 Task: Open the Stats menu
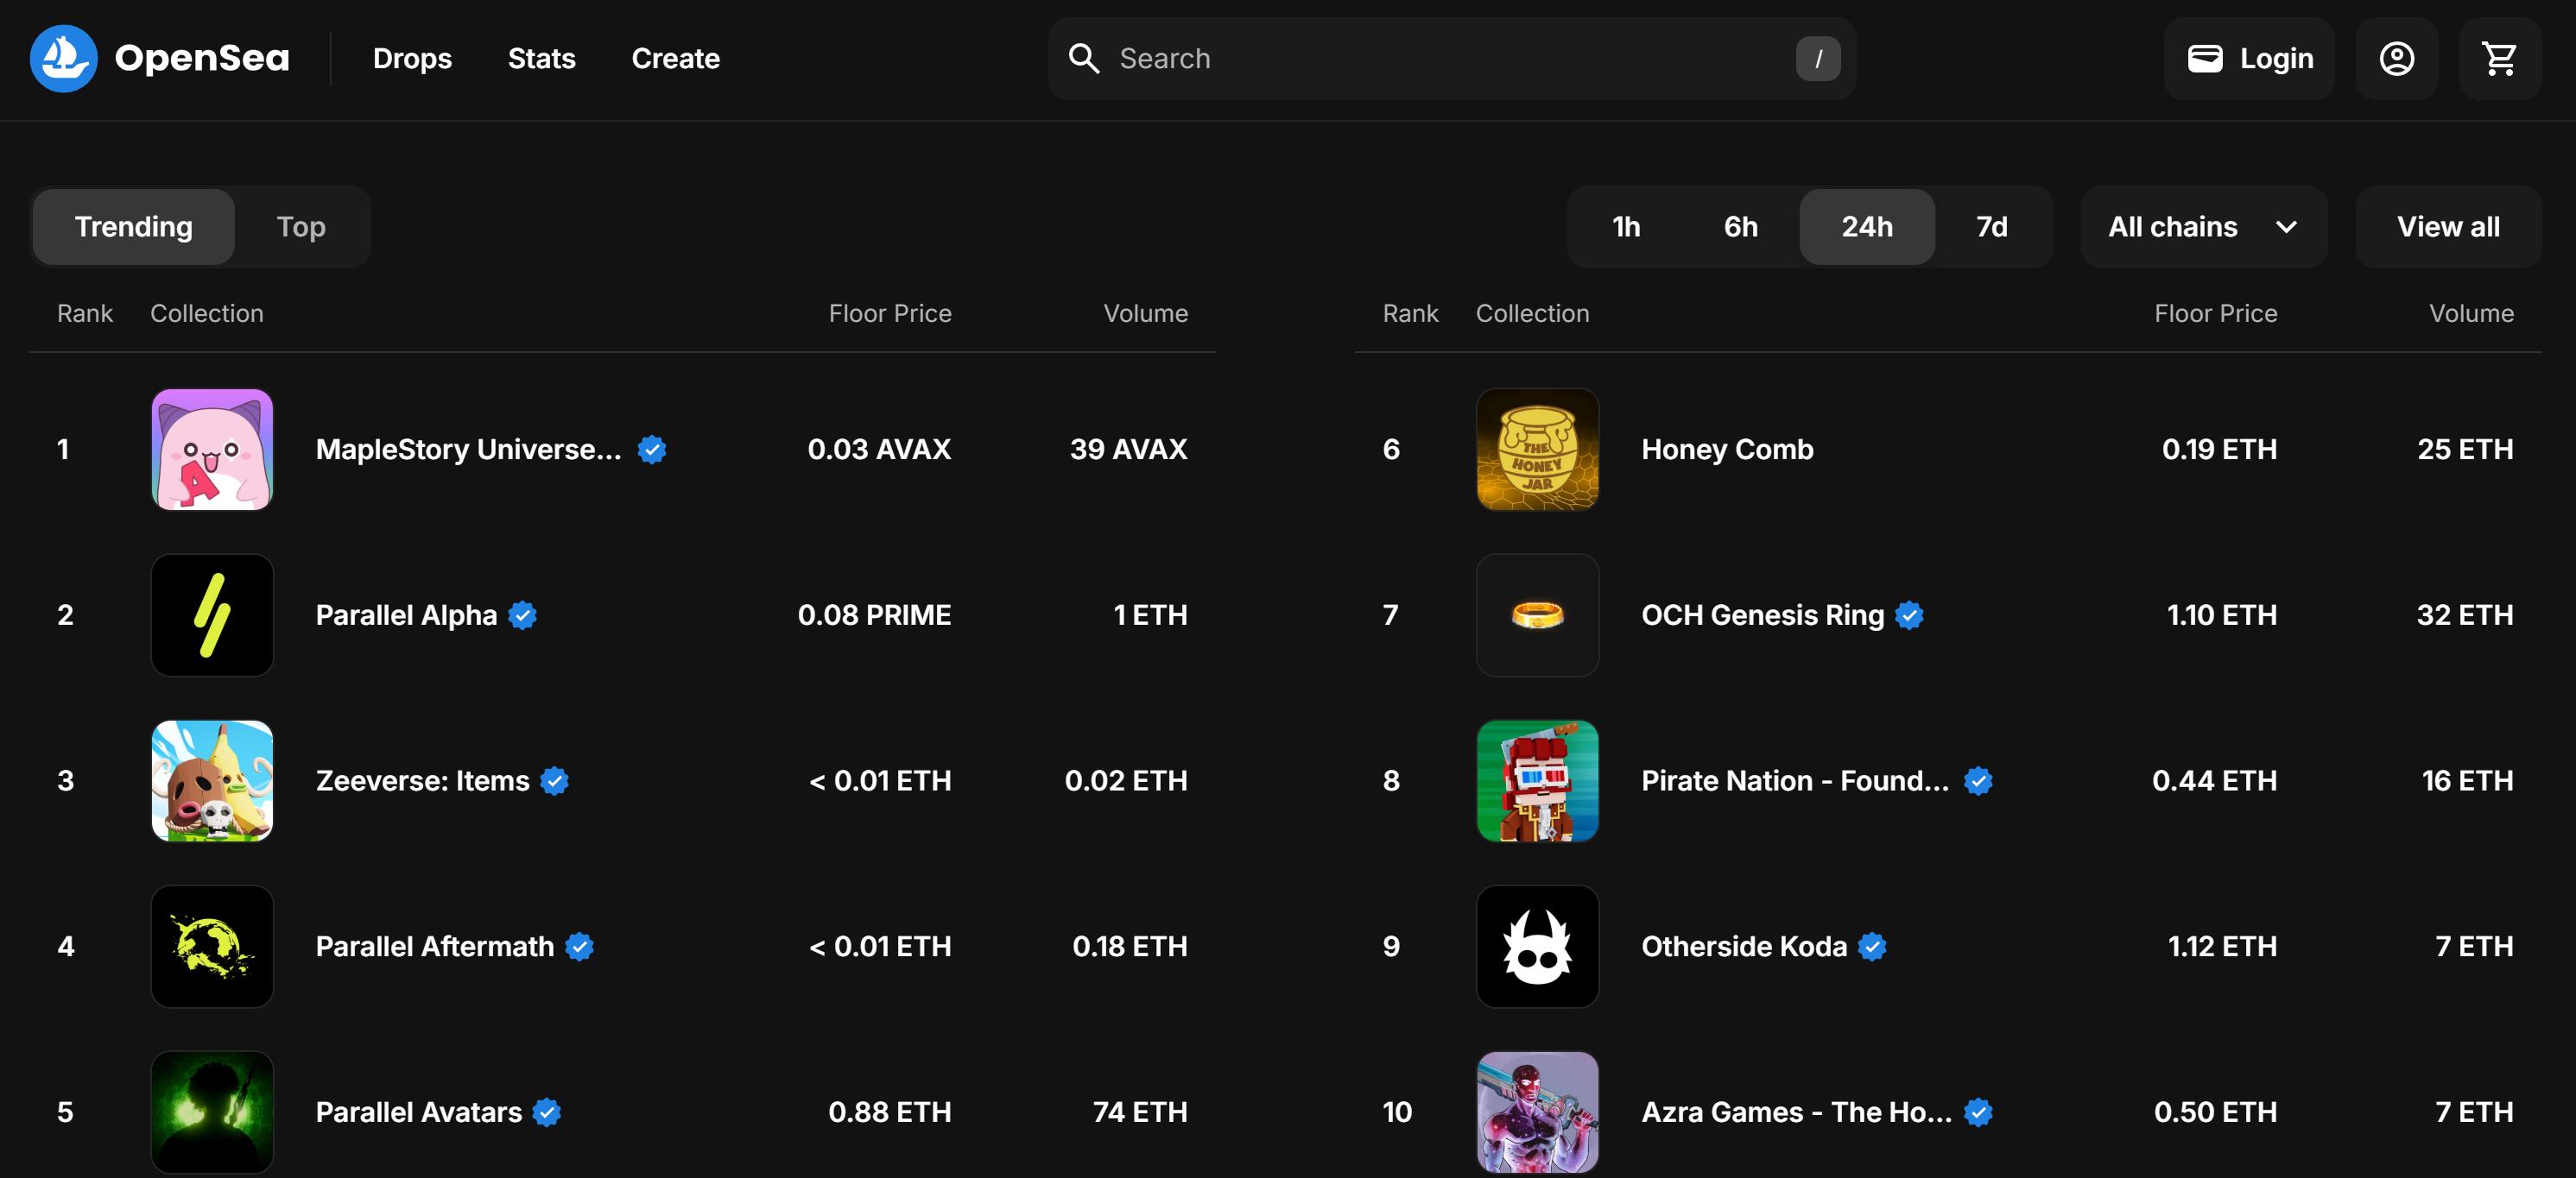(x=541, y=58)
